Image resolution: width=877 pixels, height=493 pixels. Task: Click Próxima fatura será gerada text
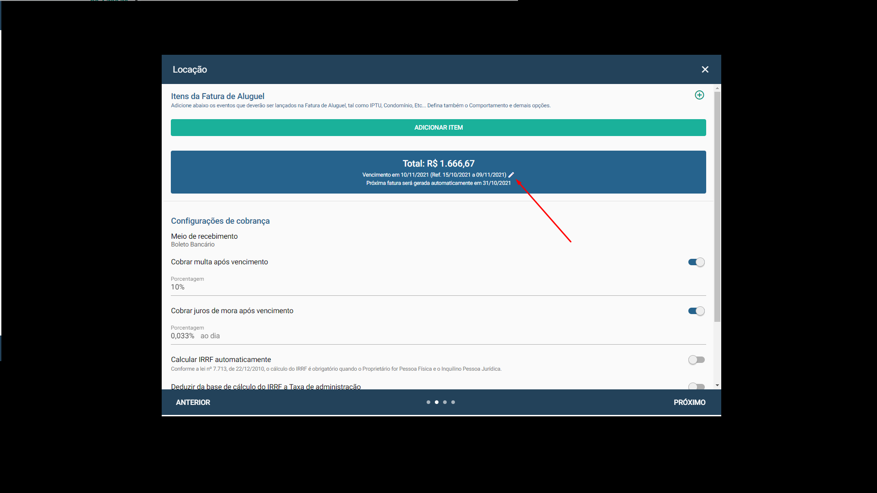[x=438, y=183]
